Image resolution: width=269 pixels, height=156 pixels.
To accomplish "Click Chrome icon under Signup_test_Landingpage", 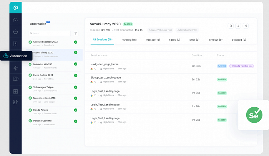I will tap(91, 82).
